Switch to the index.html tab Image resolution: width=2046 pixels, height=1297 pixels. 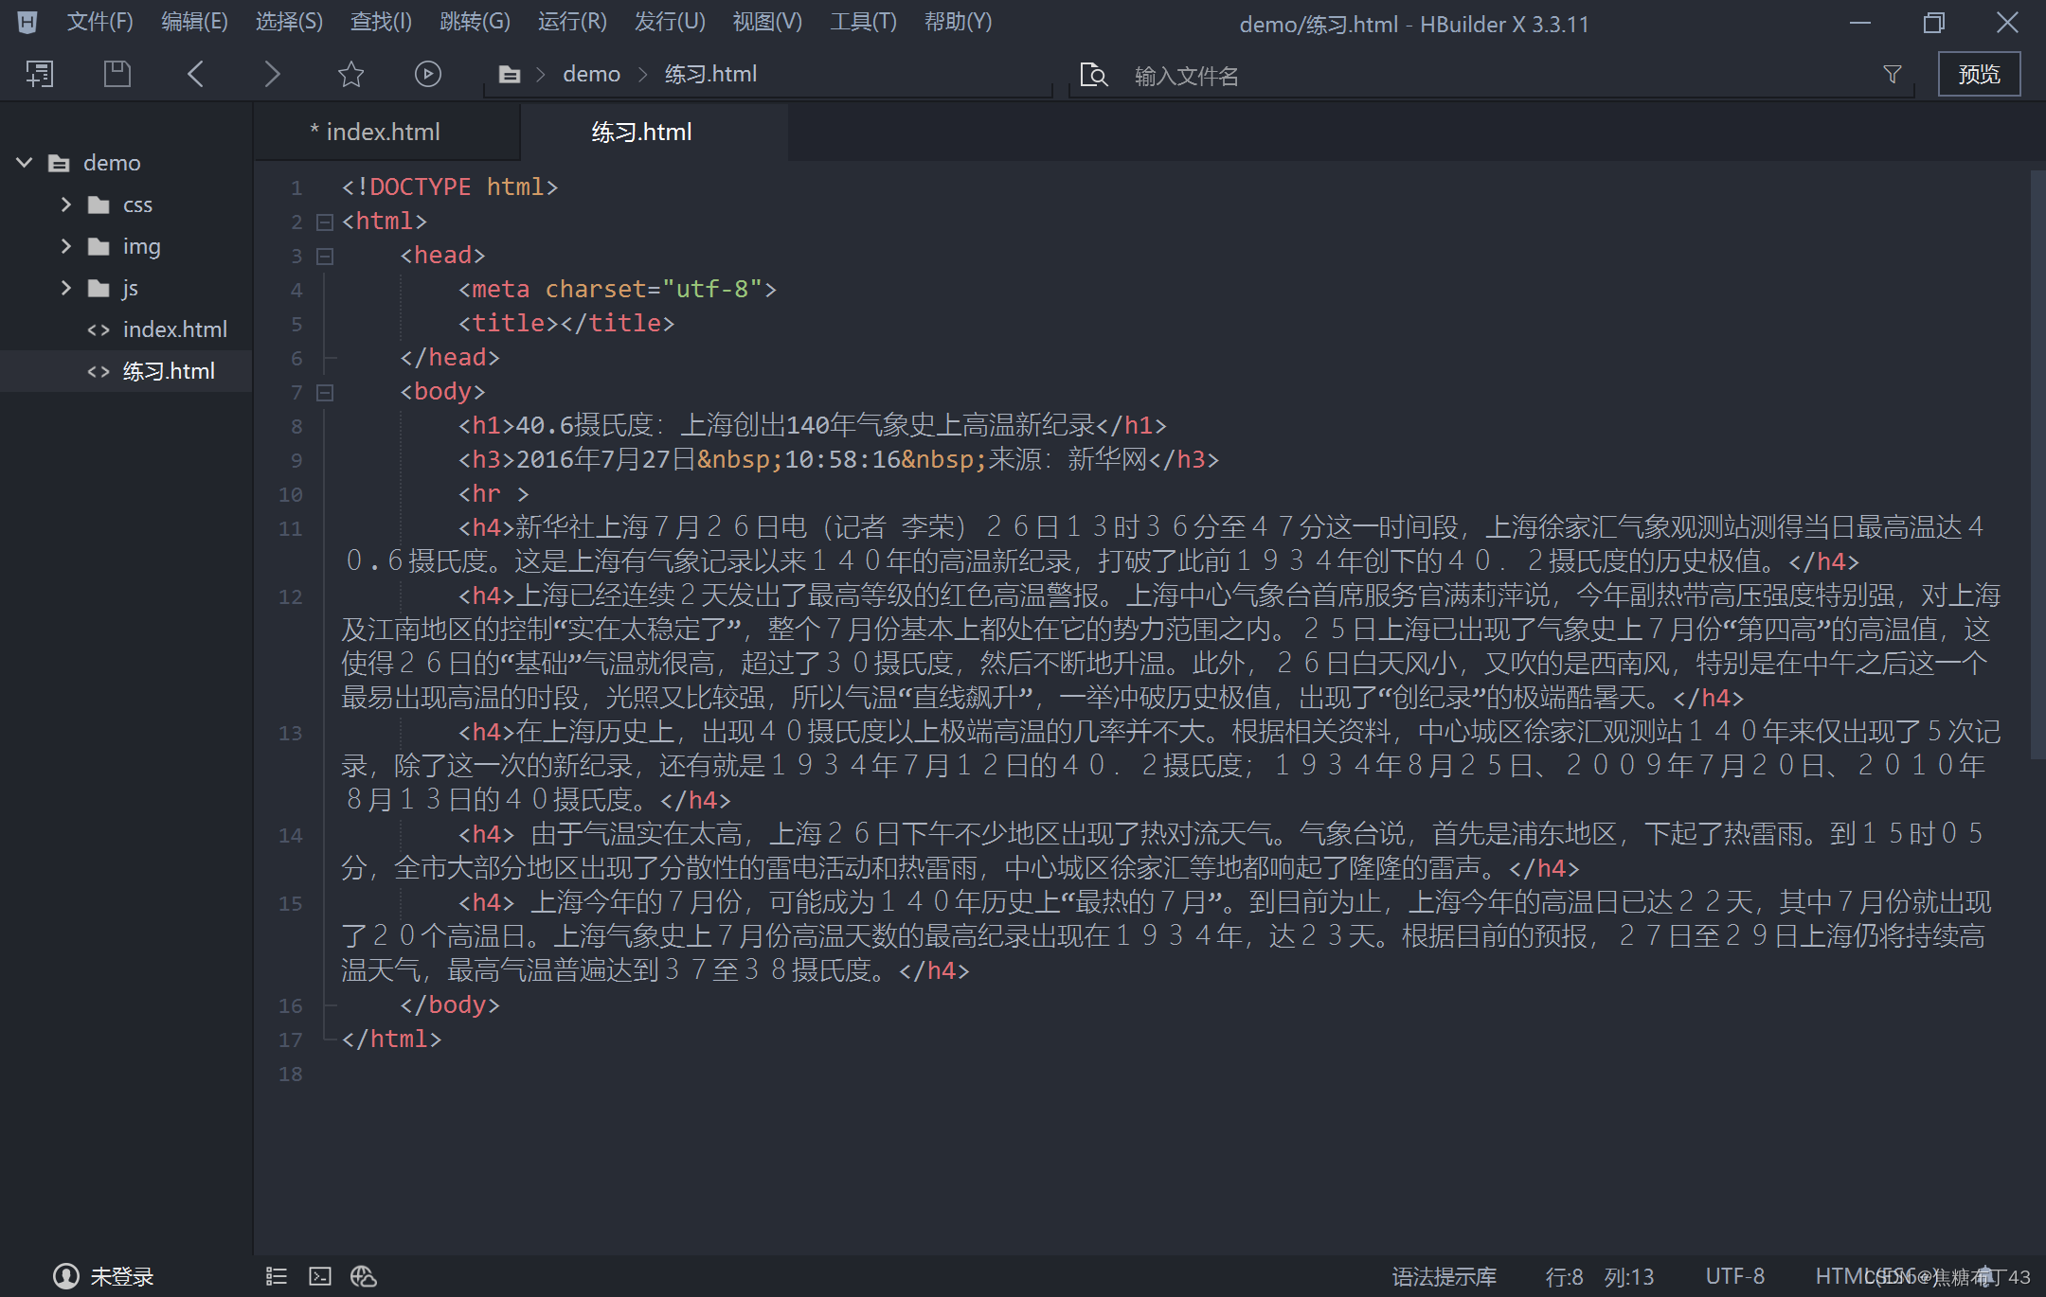382,132
